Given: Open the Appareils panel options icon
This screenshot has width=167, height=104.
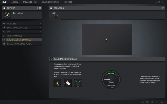Looking at the screenshot, I should point(163,8).
